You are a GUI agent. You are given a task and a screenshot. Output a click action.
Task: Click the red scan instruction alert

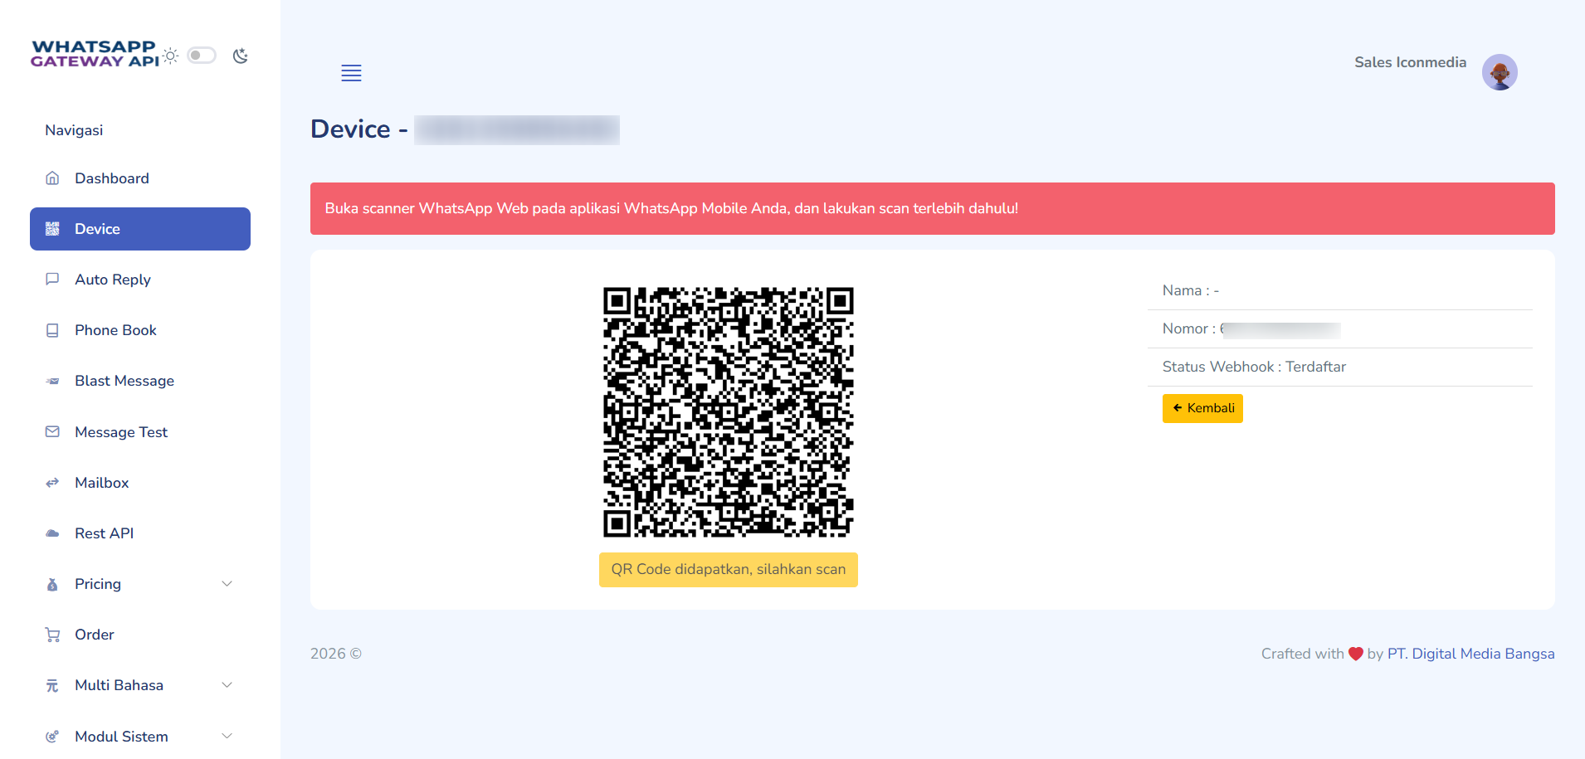tap(933, 208)
